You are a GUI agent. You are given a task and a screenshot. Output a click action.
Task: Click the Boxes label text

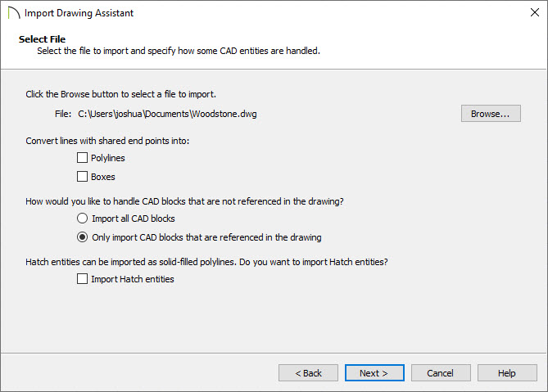click(102, 177)
